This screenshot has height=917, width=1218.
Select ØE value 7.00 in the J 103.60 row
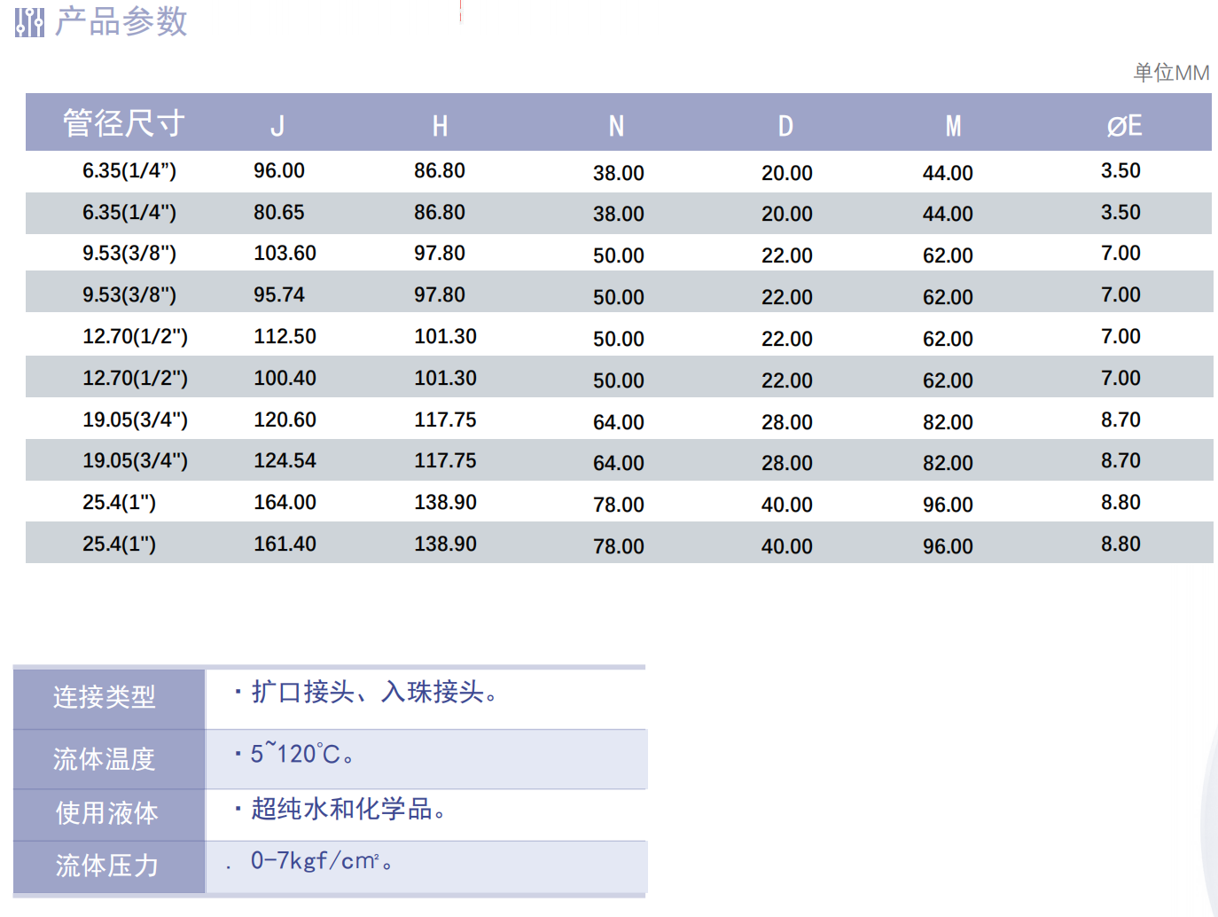pyautogui.click(x=1120, y=253)
